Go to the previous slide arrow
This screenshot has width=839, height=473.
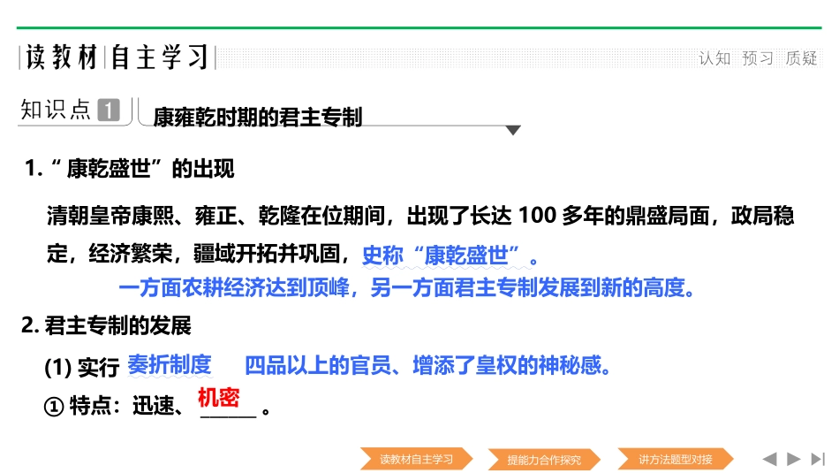pos(769,459)
